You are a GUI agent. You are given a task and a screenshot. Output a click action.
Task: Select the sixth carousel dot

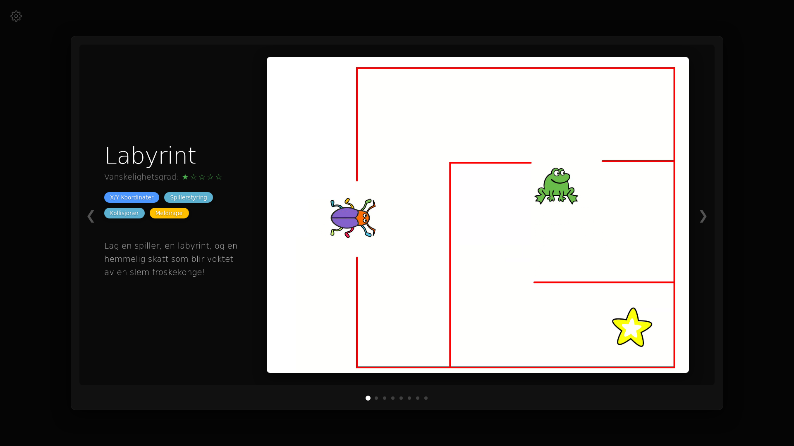point(409,398)
